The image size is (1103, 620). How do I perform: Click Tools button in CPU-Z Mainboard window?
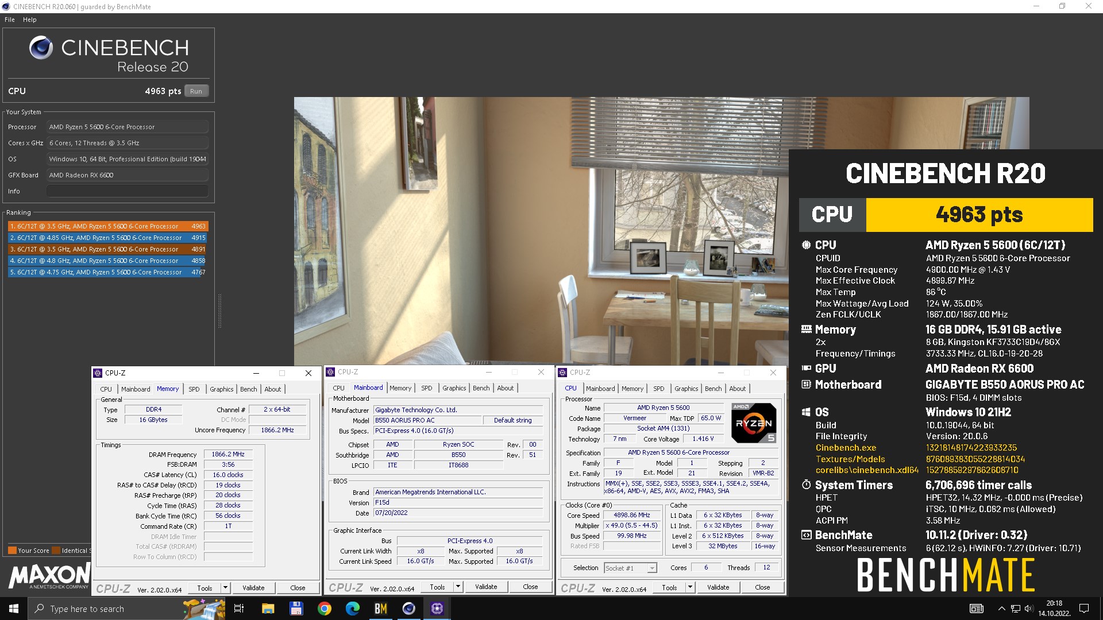pos(437,587)
